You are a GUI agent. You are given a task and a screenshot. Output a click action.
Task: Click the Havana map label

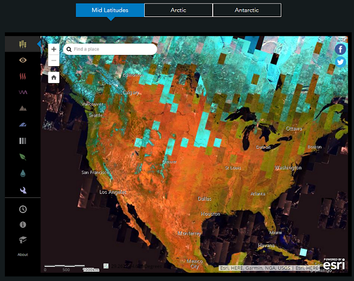pyautogui.click(x=266, y=245)
